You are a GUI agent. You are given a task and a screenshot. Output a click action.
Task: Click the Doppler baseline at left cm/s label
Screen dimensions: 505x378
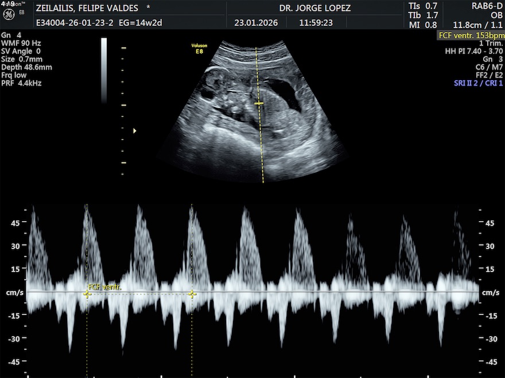[x=15, y=293]
